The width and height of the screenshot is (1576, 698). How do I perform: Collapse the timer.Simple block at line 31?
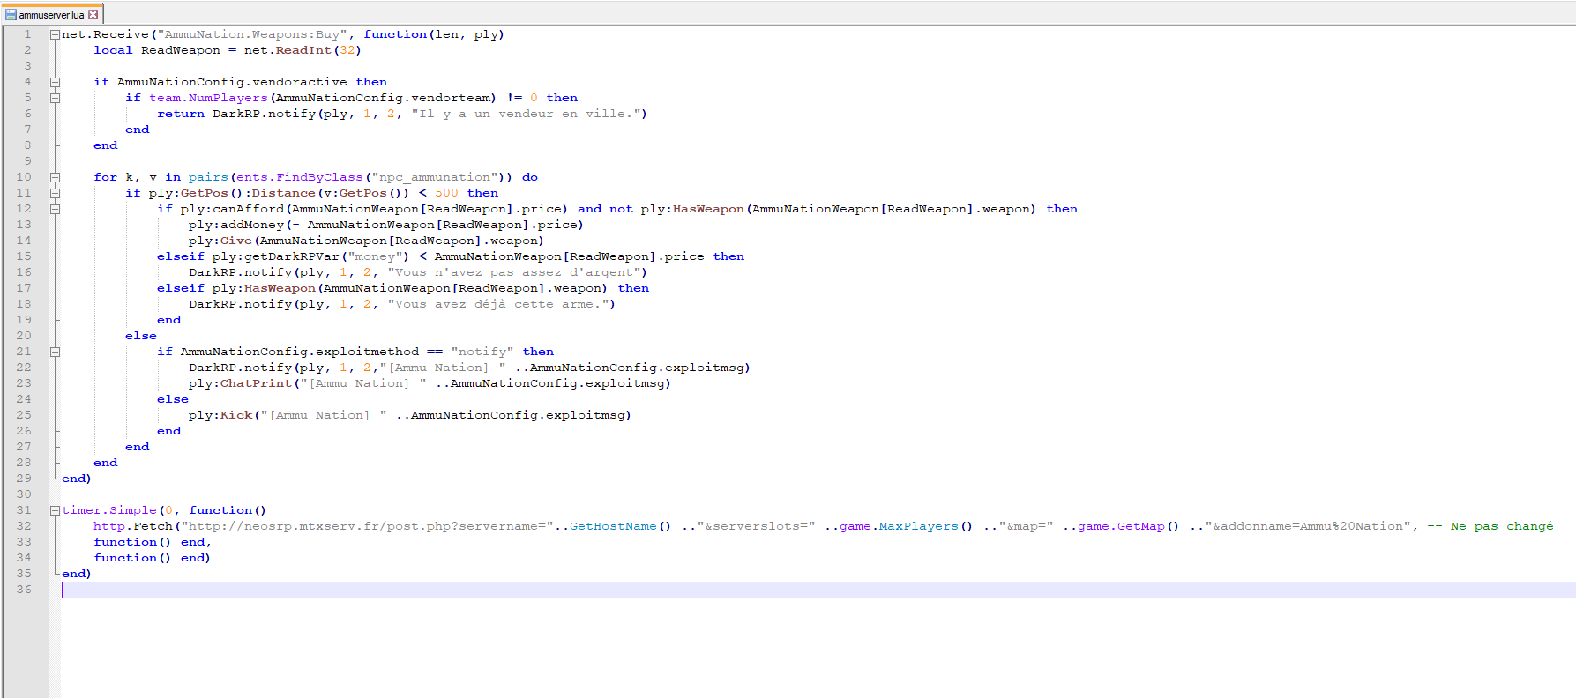coord(55,510)
